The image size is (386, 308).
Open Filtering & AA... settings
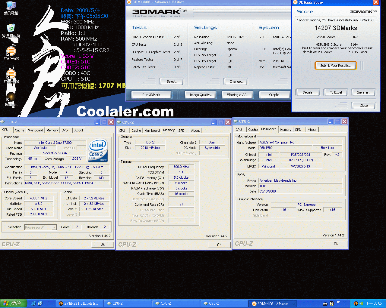[237, 95]
